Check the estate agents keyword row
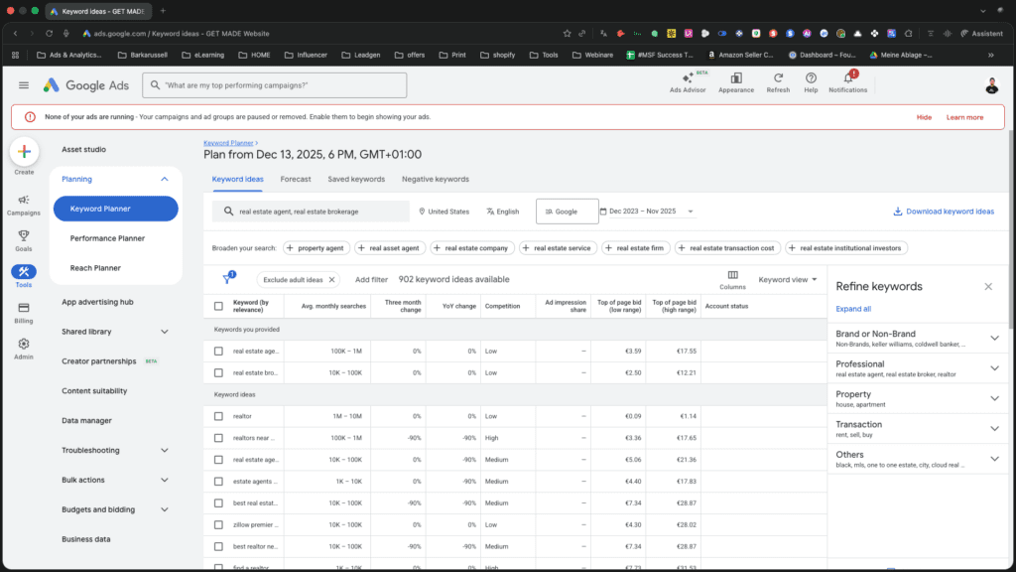The width and height of the screenshot is (1016, 572). click(218, 482)
